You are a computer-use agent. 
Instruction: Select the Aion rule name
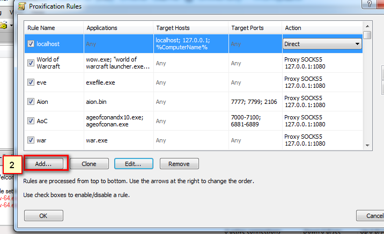point(42,102)
